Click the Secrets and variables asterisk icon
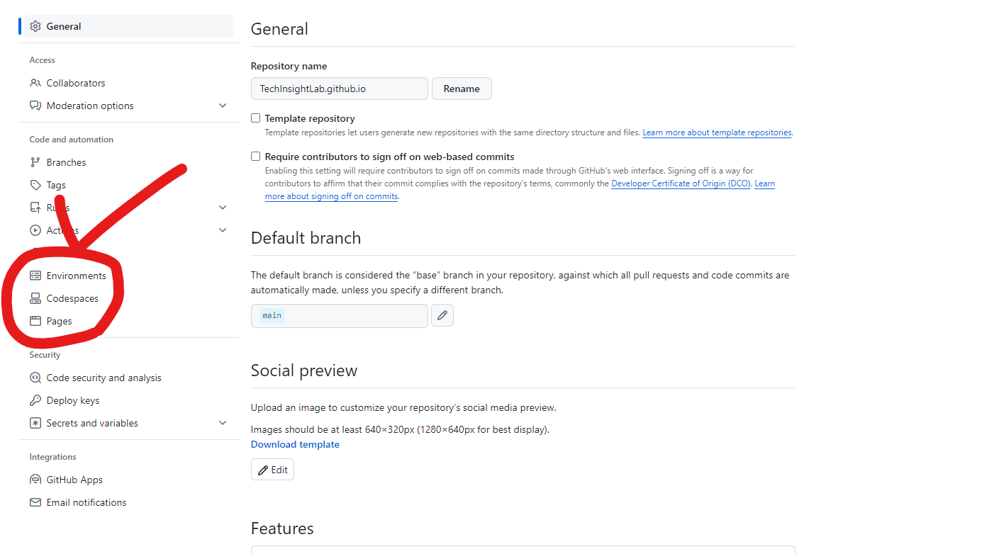The height and width of the screenshot is (554, 1006). coord(35,423)
